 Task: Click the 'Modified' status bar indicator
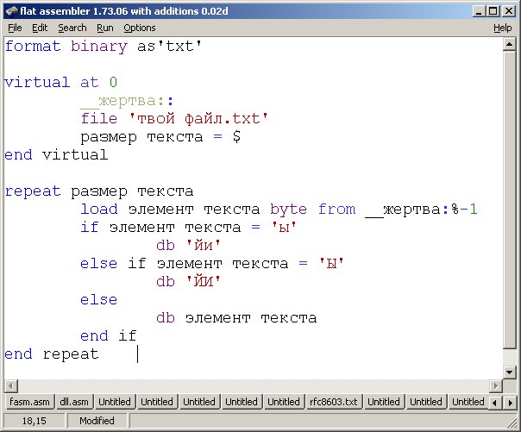pos(97,421)
